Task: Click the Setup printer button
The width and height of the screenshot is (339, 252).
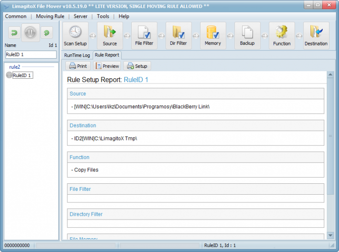Action: [137, 66]
